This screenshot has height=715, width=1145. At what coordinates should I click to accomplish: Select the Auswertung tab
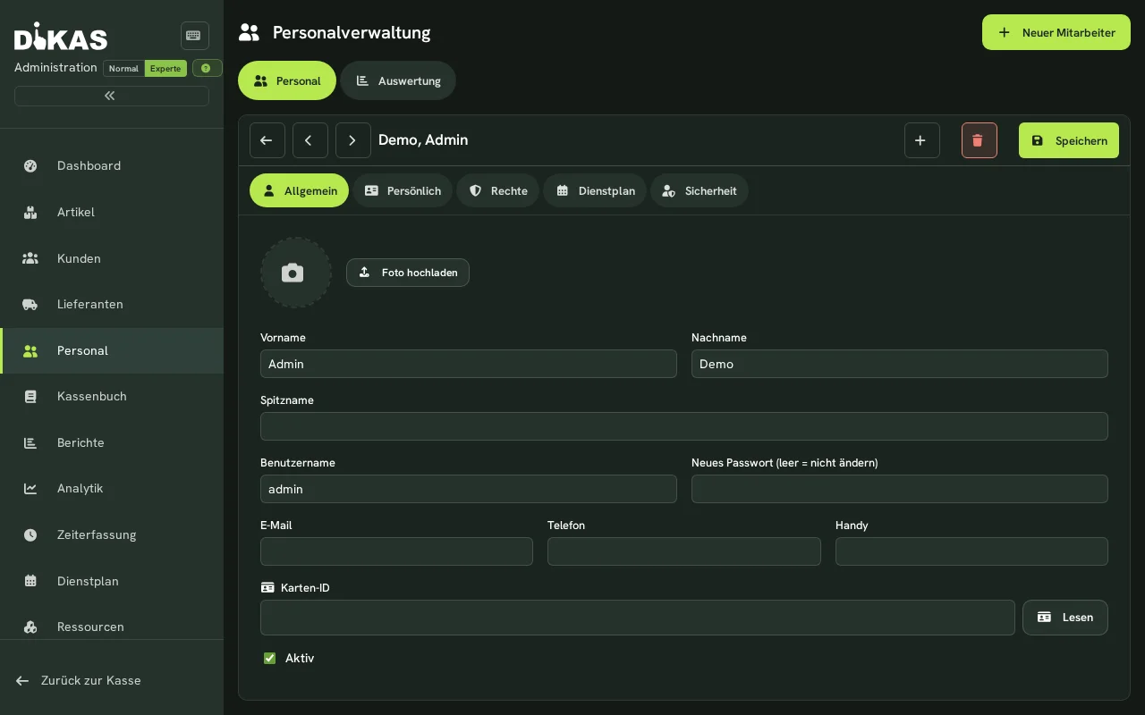pos(398,80)
